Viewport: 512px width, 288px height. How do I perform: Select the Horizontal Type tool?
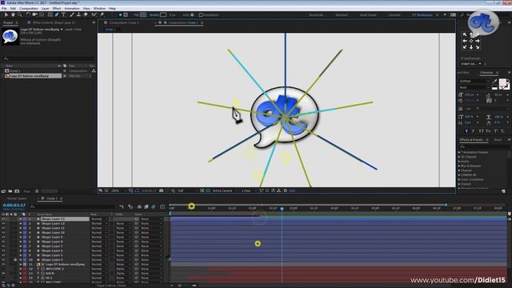coord(64,14)
